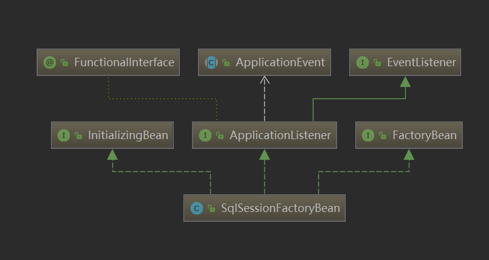The width and height of the screenshot is (489, 260).
Task: Click the interface icon on FactoryBean
Action: pyautogui.click(x=368, y=135)
